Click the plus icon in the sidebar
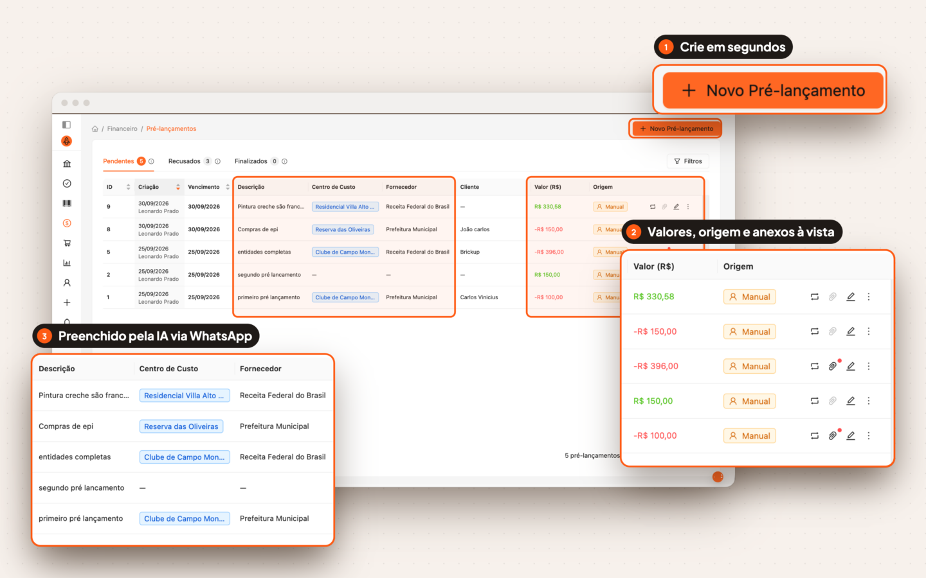 point(67,302)
